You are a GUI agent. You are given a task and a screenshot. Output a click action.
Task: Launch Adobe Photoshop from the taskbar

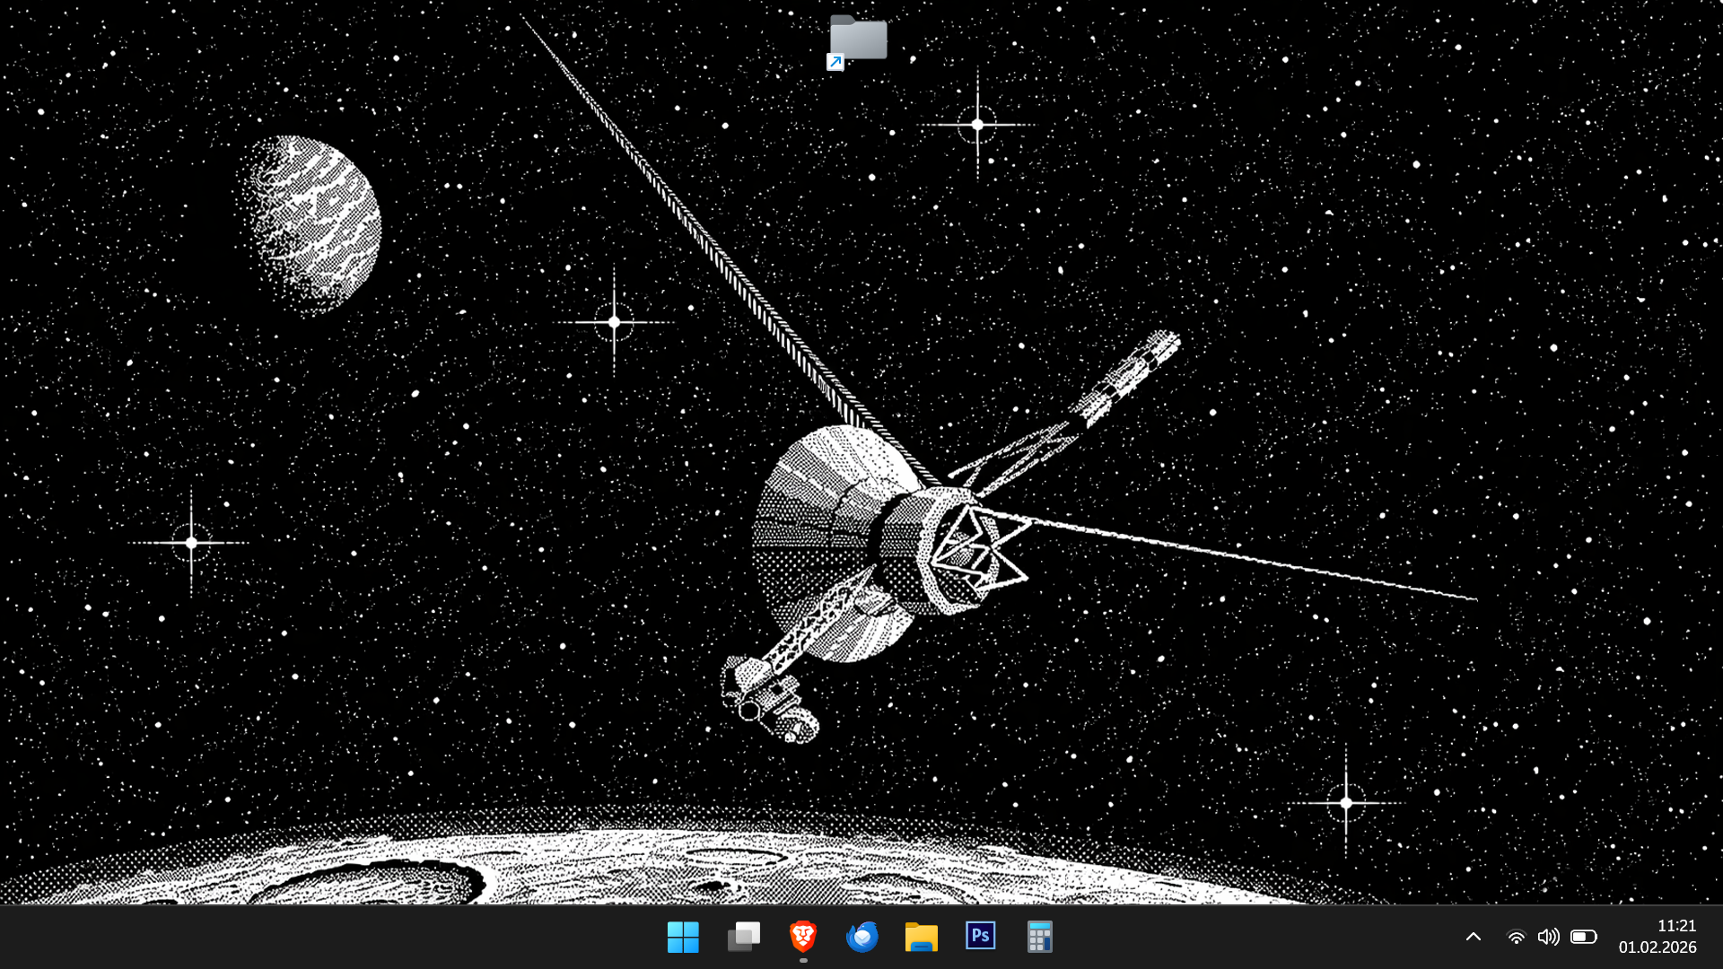pyautogui.click(x=980, y=937)
